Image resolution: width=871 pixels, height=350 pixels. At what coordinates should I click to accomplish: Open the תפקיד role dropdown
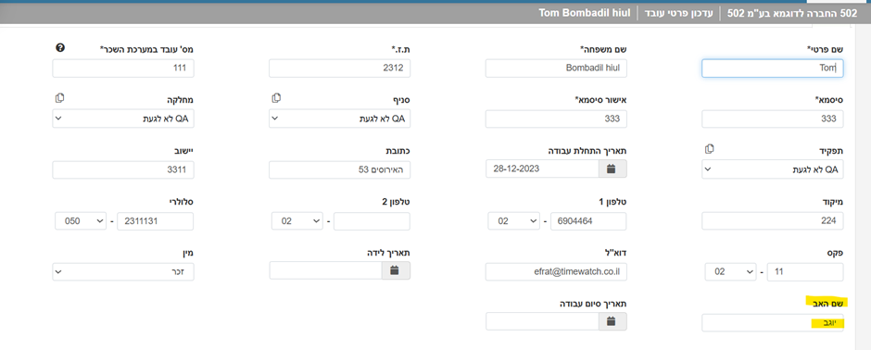point(773,169)
